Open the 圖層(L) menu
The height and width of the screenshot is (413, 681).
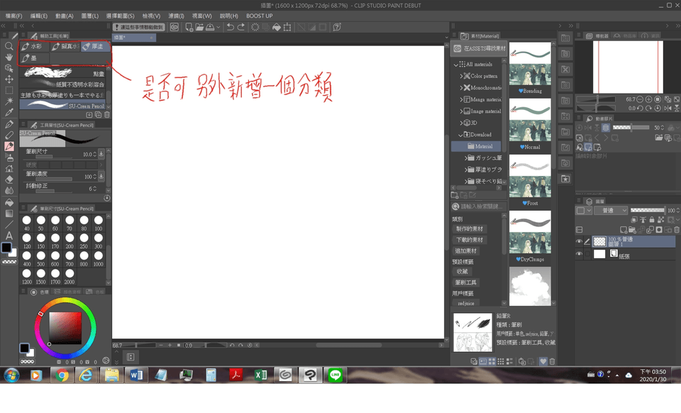coord(90,16)
